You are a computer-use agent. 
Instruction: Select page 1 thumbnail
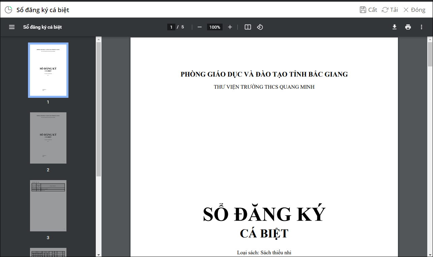tap(48, 70)
